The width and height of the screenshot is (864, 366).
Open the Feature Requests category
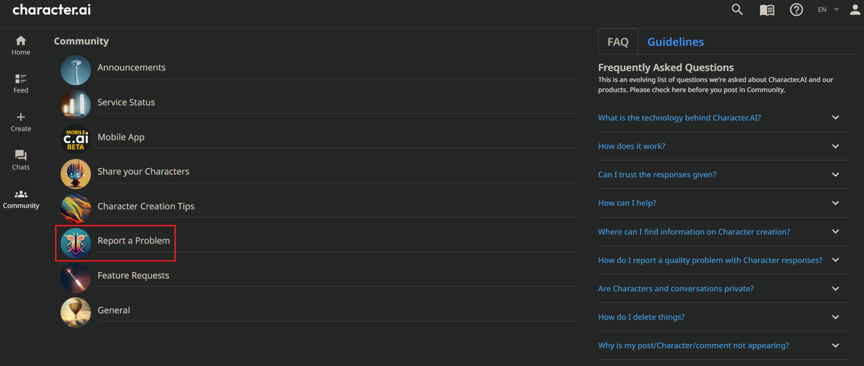133,276
